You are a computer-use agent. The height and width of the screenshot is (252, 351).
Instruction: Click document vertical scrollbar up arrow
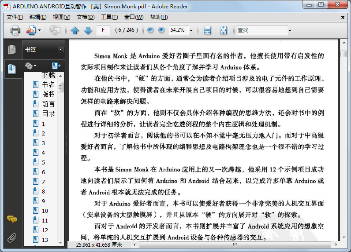(x=344, y=42)
